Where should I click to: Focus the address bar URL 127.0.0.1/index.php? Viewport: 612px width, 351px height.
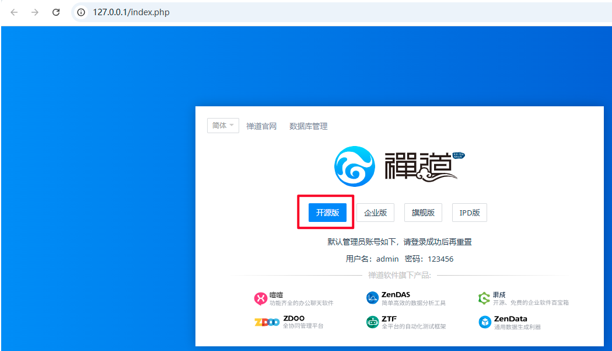(x=131, y=12)
